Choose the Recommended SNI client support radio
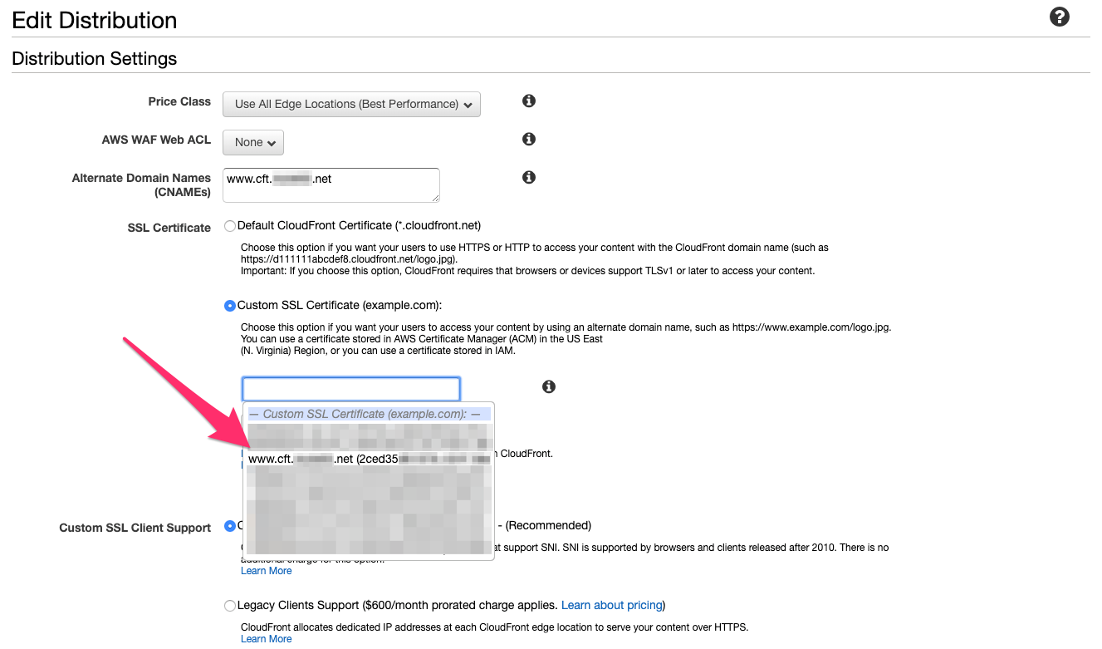 coord(230,526)
